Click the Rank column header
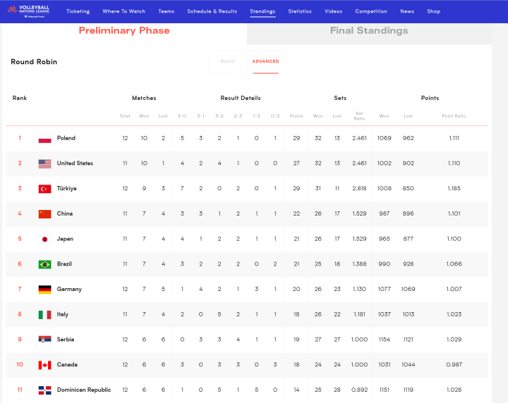Image resolution: width=508 pixels, height=403 pixels. tap(20, 98)
